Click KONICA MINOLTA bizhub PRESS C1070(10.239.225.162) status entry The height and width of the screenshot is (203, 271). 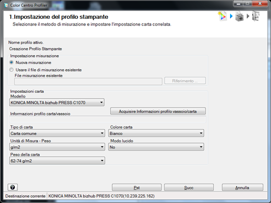tap(101, 196)
